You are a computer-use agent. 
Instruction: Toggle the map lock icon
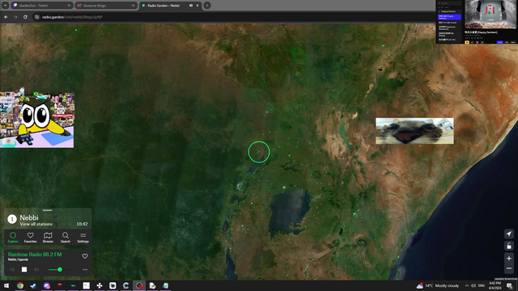[509, 246]
